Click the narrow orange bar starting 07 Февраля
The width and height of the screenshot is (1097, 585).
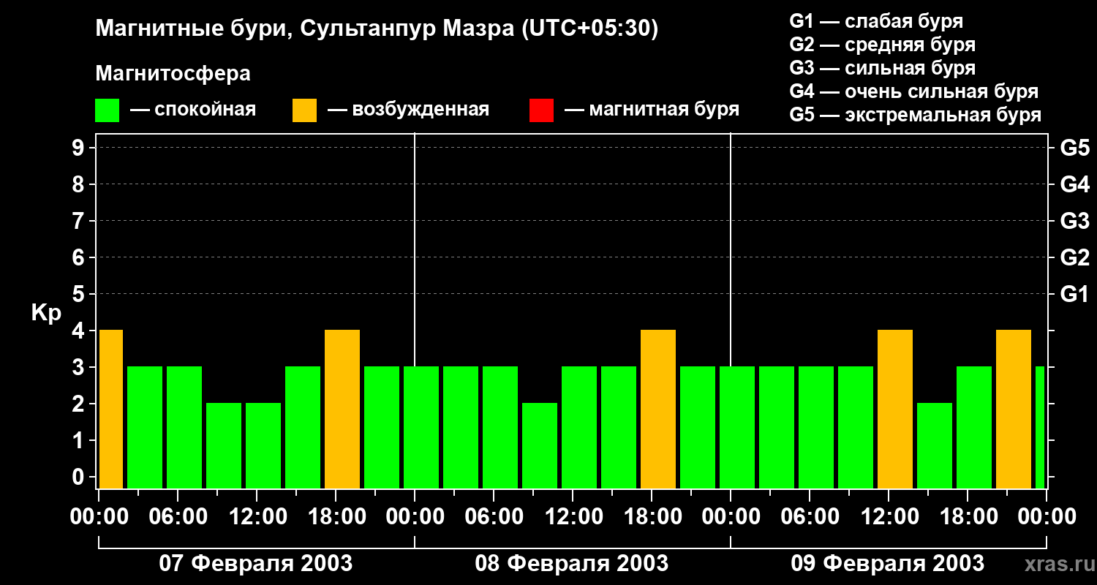[111, 409]
